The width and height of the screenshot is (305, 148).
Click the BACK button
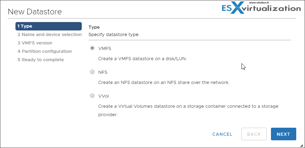tap(254, 134)
